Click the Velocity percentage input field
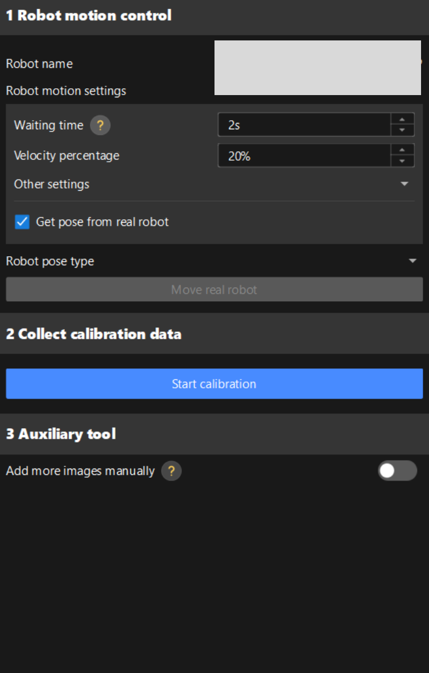The height and width of the screenshot is (673, 429). pos(304,155)
